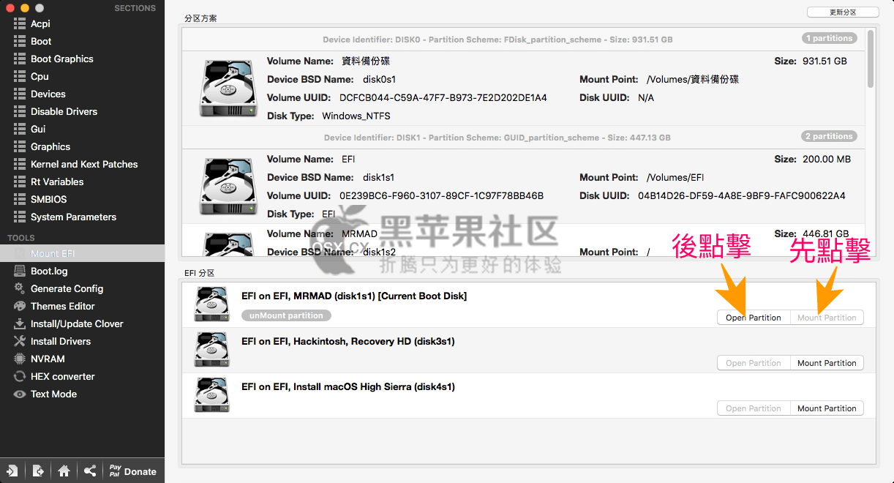Click size value '200.00 MB'
This screenshot has width=894, height=483.
click(x=827, y=159)
